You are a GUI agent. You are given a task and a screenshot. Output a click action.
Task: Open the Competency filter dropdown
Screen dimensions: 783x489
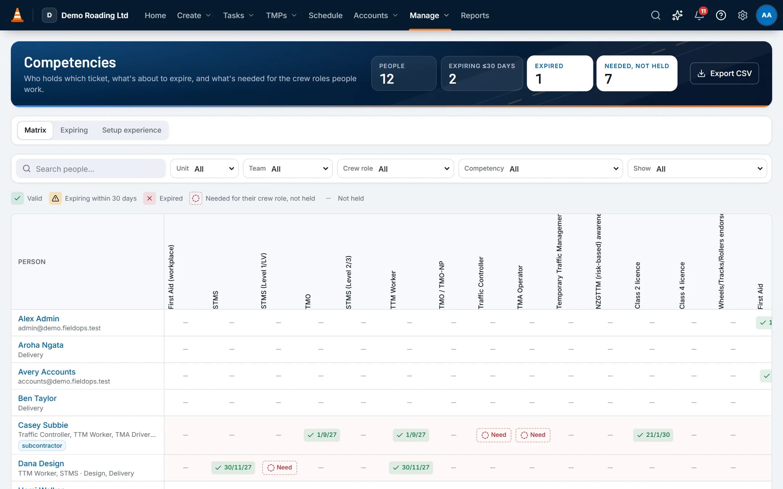540,168
